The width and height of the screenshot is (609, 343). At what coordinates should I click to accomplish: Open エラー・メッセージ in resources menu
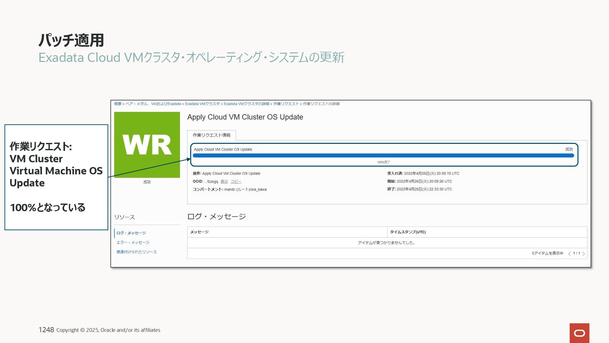click(133, 243)
